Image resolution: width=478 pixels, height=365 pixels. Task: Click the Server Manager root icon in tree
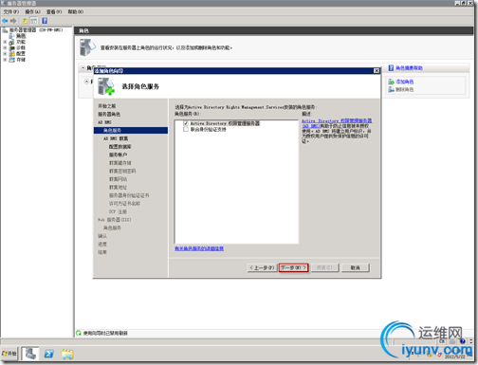tap(5, 30)
